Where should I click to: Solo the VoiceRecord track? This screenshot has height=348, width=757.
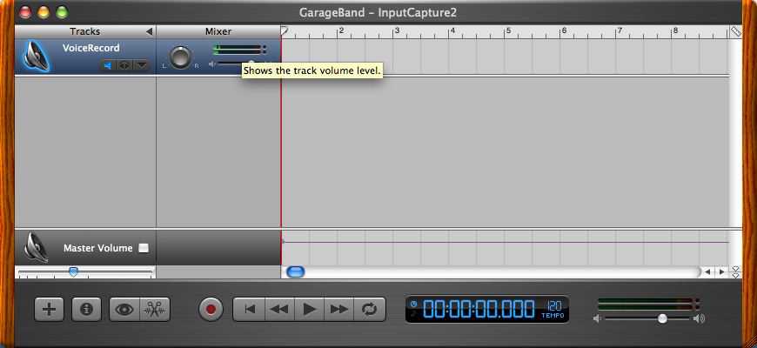click(124, 64)
